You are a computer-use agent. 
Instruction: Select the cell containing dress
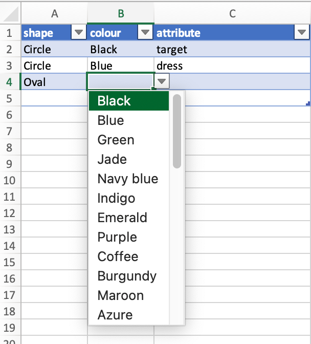click(x=232, y=66)
